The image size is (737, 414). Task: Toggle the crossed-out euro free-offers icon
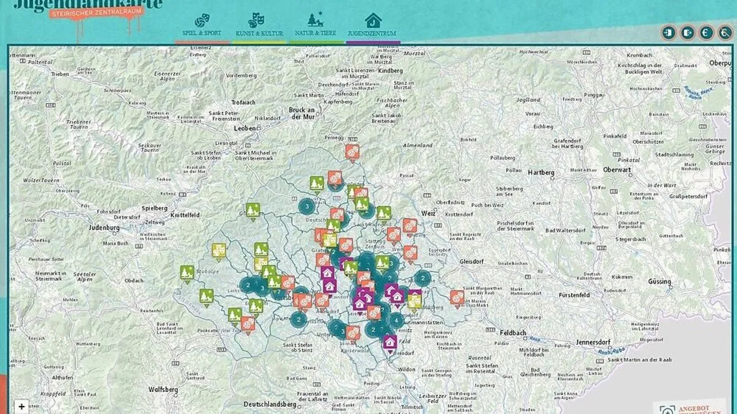725,32
